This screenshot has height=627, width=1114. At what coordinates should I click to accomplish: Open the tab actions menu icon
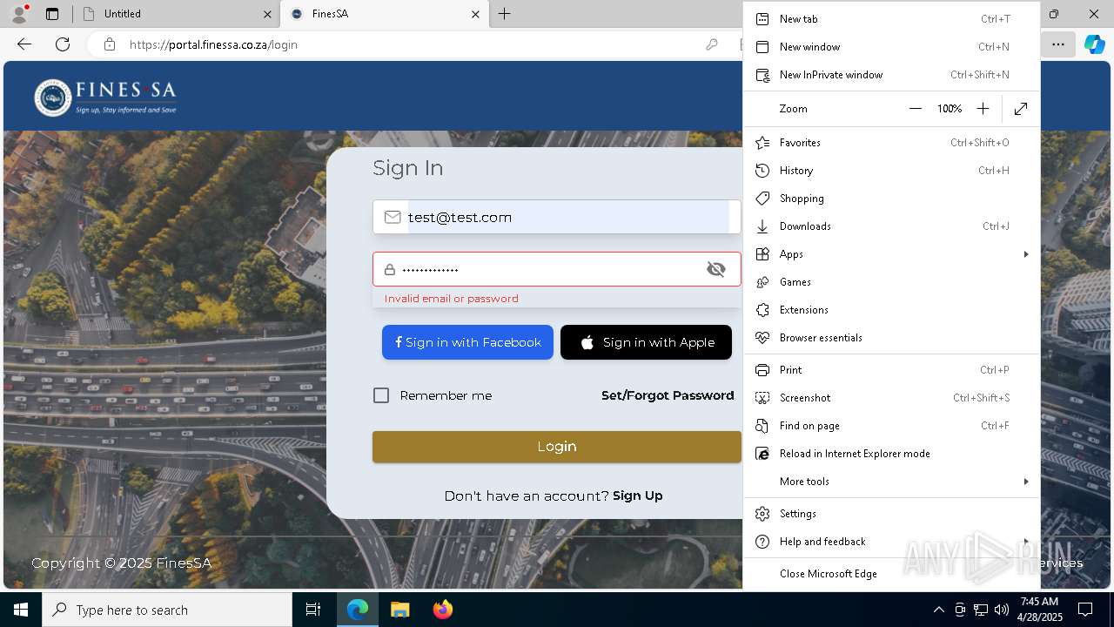point(52,14)
